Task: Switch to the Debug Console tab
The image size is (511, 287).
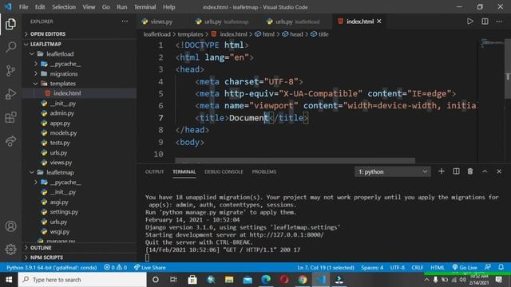Action: (x=224, y=171)
